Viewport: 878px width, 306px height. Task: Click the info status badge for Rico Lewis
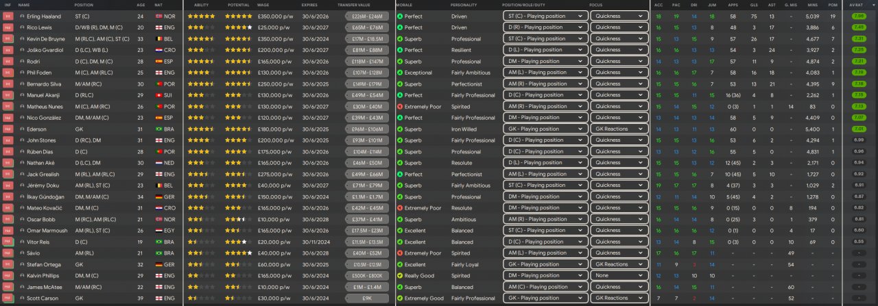point(8,27)
